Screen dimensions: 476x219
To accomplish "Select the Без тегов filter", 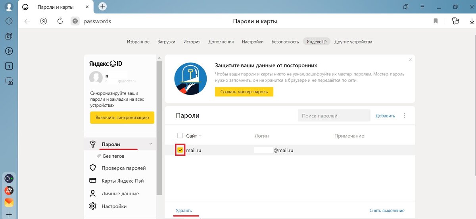I will [114, 156].
